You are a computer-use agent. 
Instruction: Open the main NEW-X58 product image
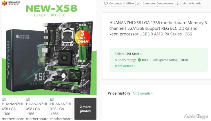point(49,48)
